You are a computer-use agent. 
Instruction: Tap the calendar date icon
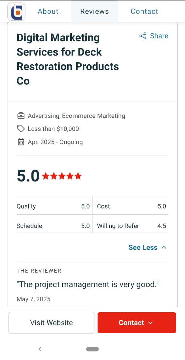click(x=21, y=142)
